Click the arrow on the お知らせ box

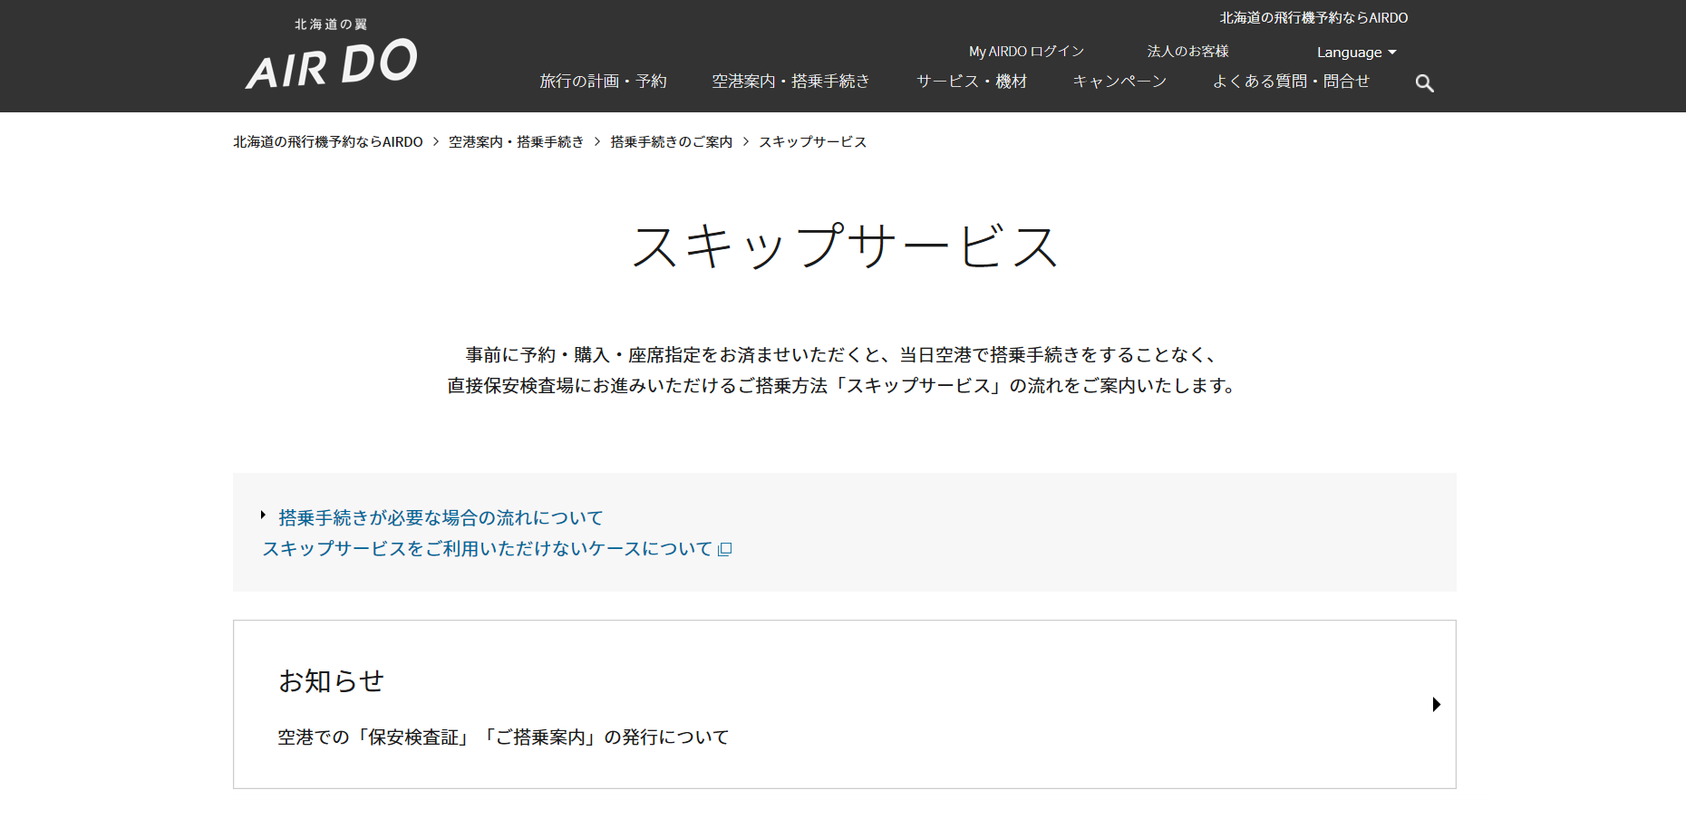(x=1436, y=705)
